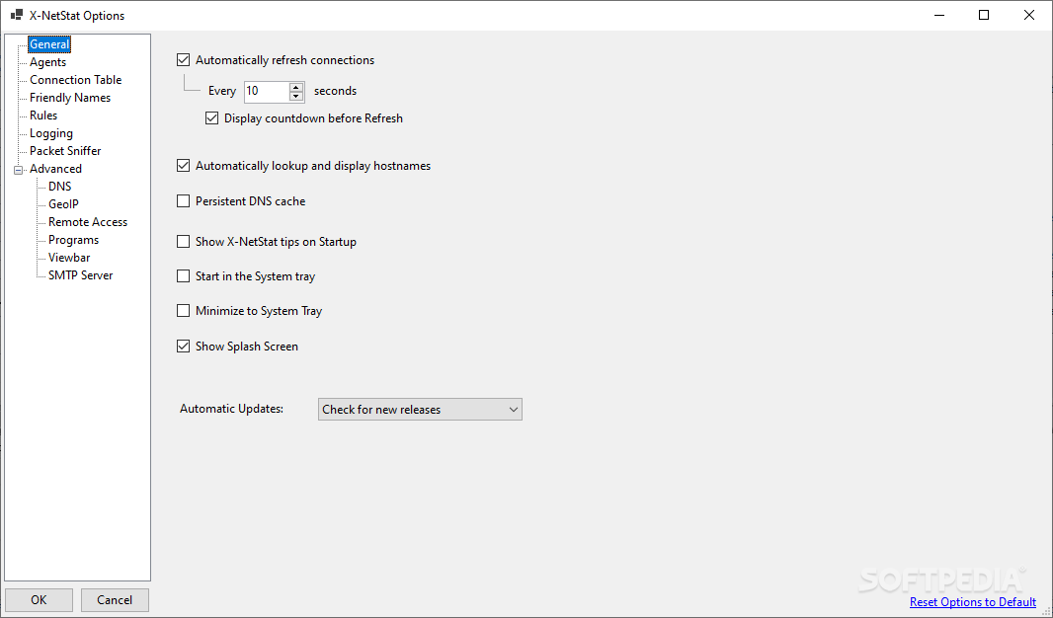Click the Automatic Updates label
Screen dimensions: 1053x618
click(232, 408)
